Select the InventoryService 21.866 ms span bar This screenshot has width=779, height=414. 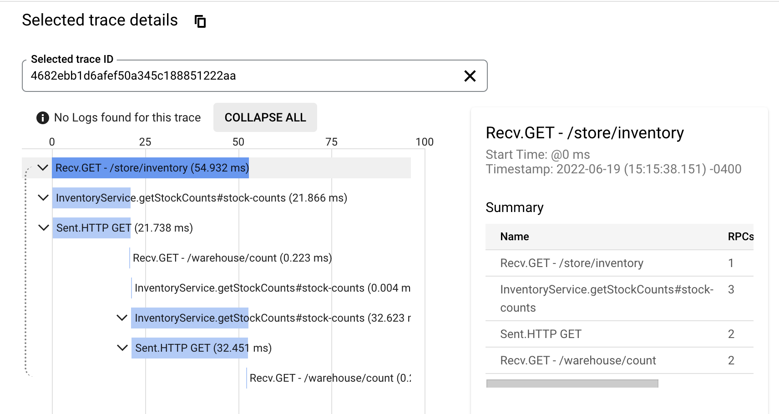(91, 198)
